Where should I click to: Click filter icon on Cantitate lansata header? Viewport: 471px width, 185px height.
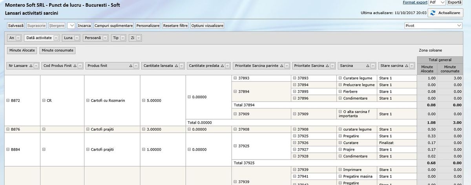pos(181,66)
